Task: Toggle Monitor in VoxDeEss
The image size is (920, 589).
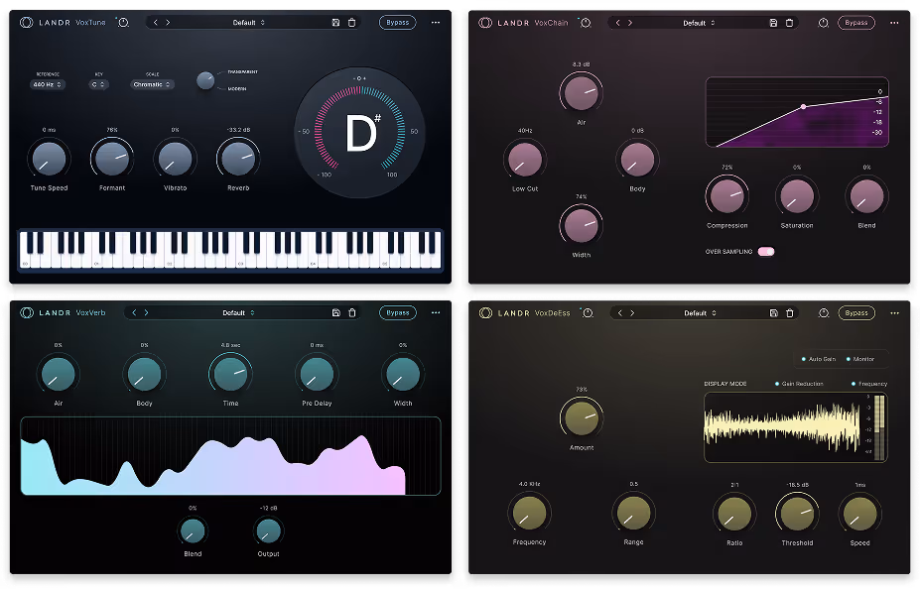Action: (860, 359)
